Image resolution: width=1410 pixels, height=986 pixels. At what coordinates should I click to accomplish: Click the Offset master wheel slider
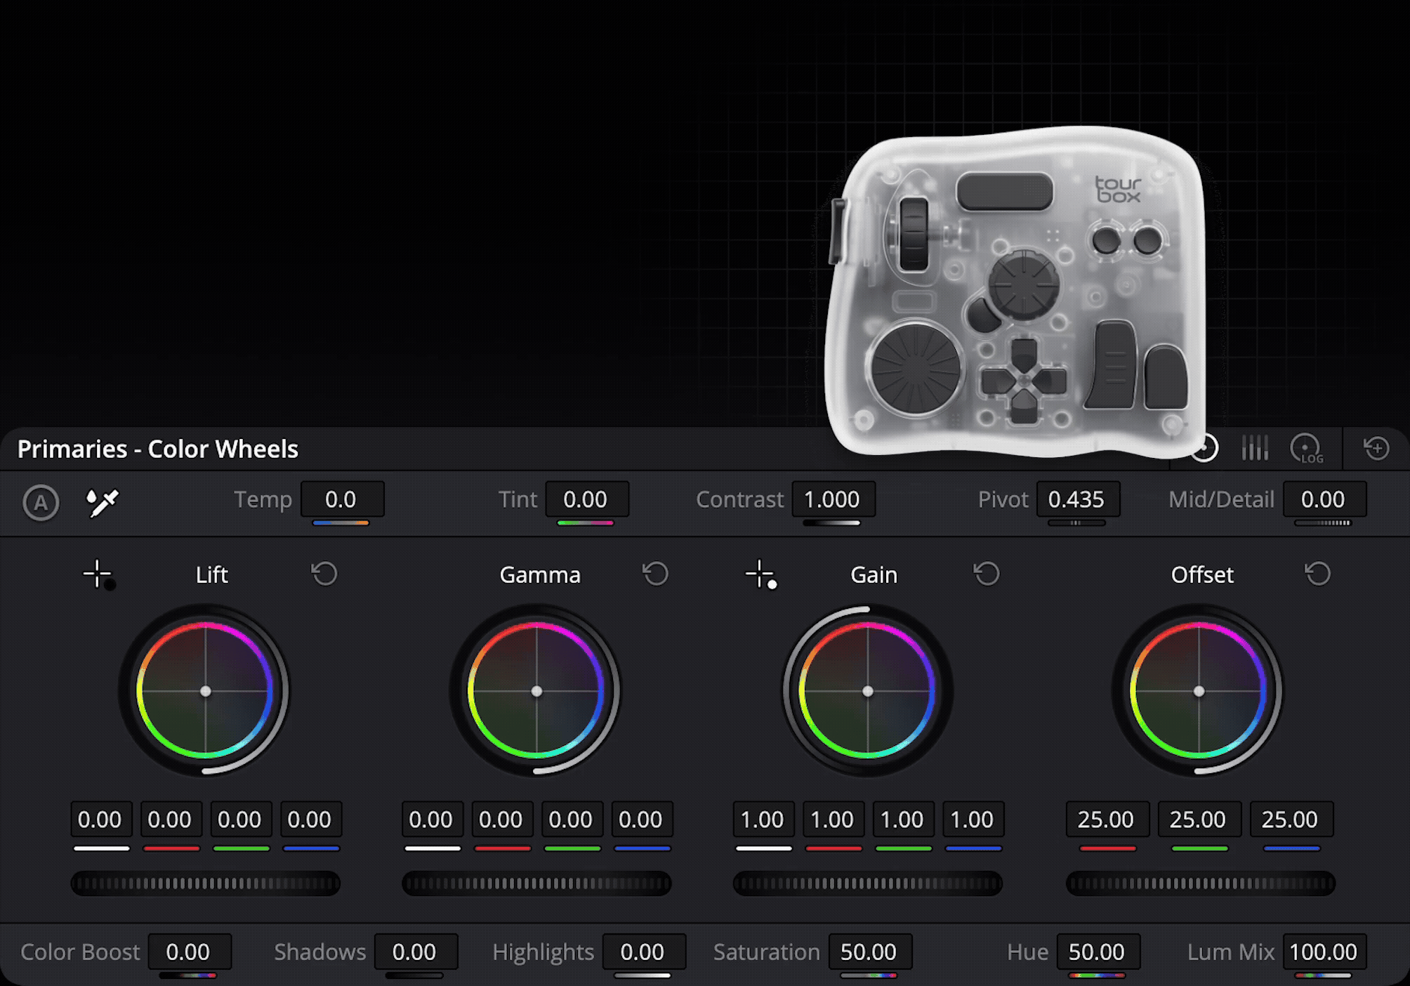click(x=1200, y=883)
